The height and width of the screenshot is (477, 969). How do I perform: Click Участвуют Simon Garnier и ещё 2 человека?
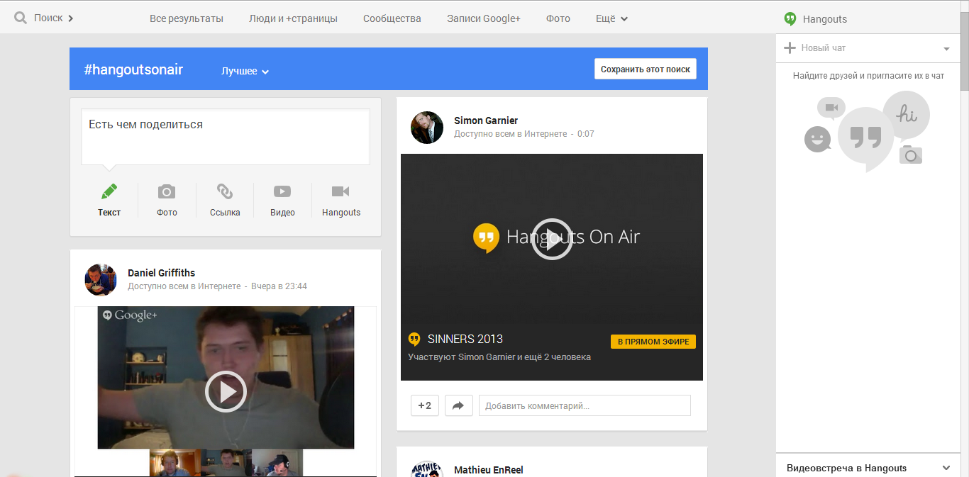[x=499, y=357]
